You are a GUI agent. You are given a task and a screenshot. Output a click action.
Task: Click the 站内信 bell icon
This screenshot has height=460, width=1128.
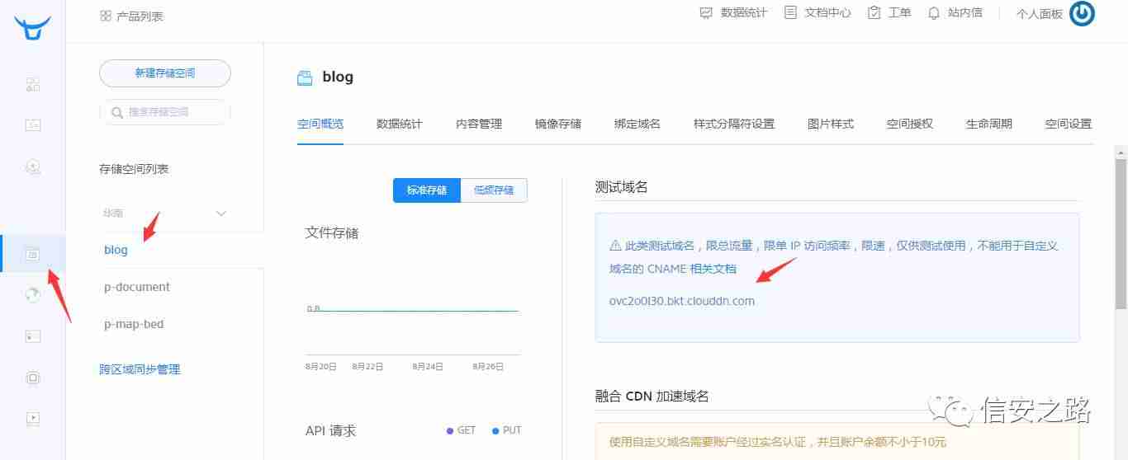934,13
